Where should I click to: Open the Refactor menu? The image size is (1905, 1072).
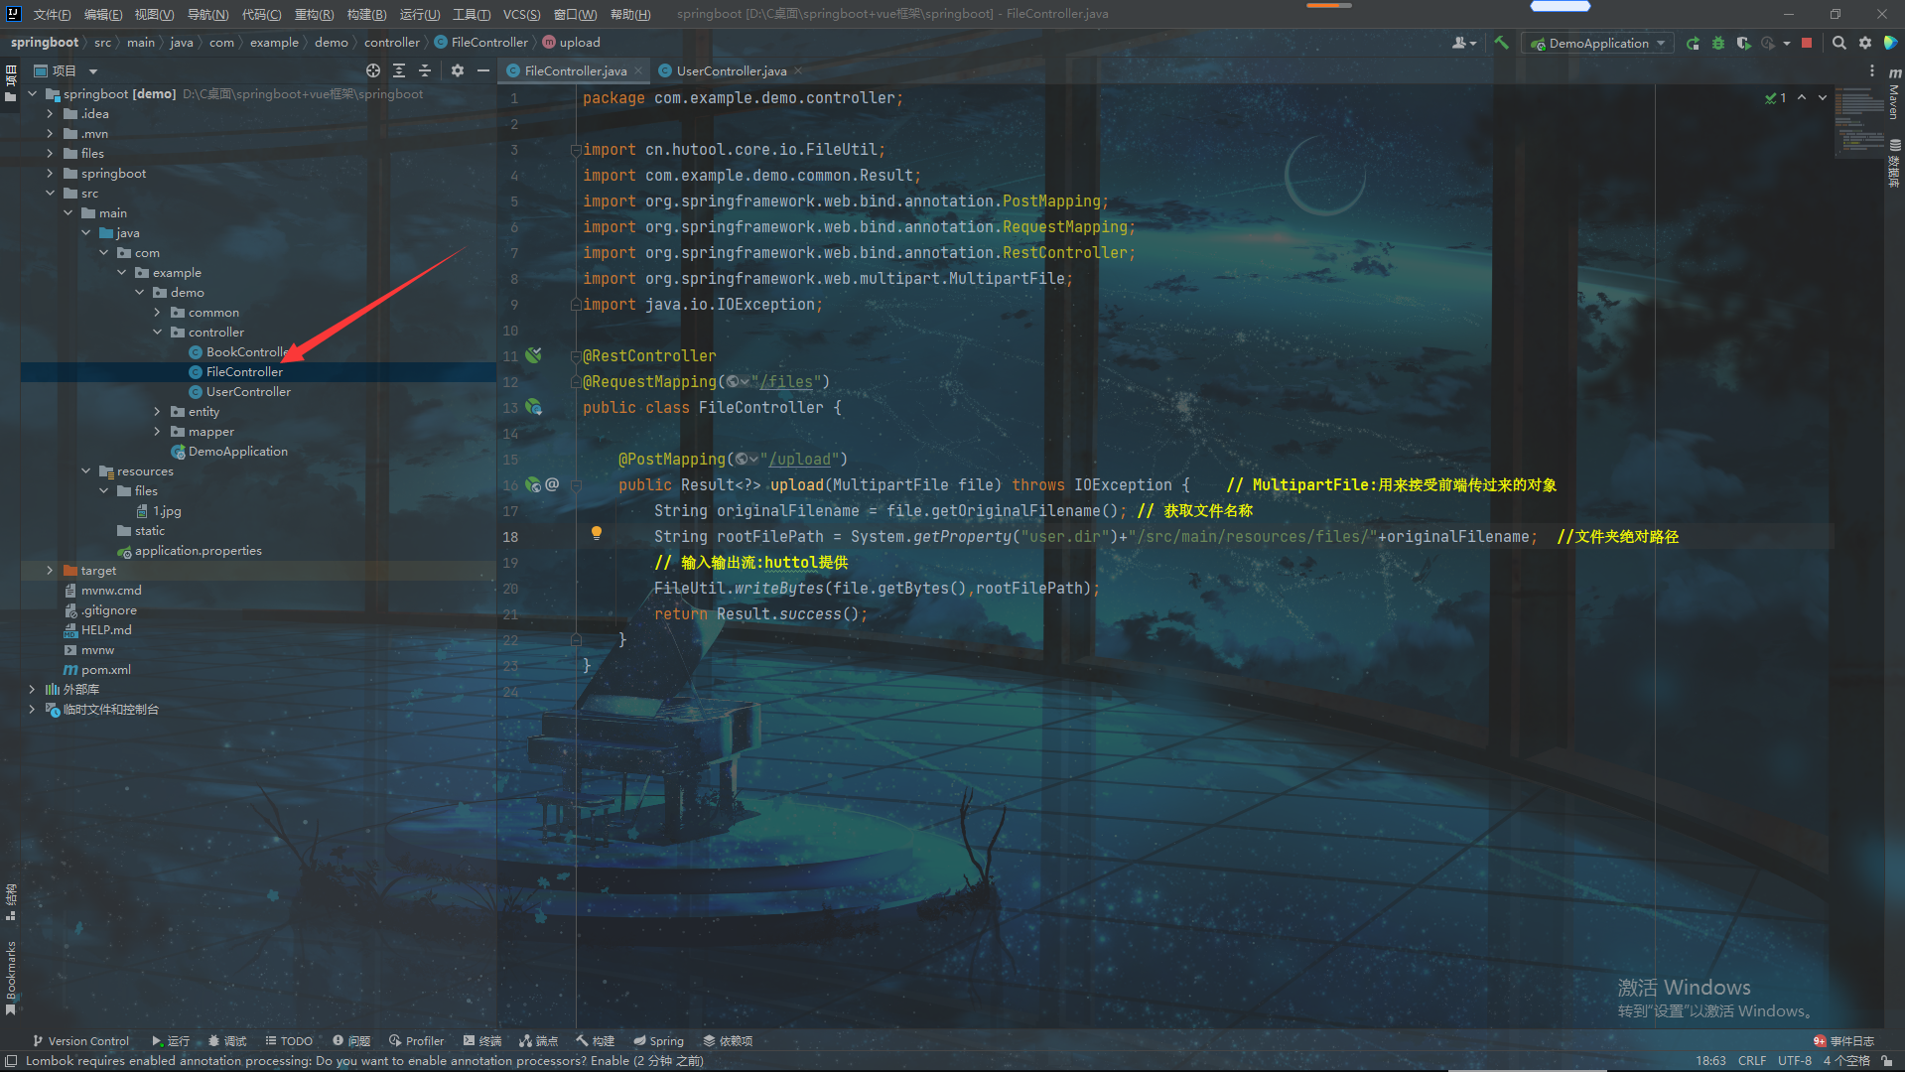click(314, 14)
